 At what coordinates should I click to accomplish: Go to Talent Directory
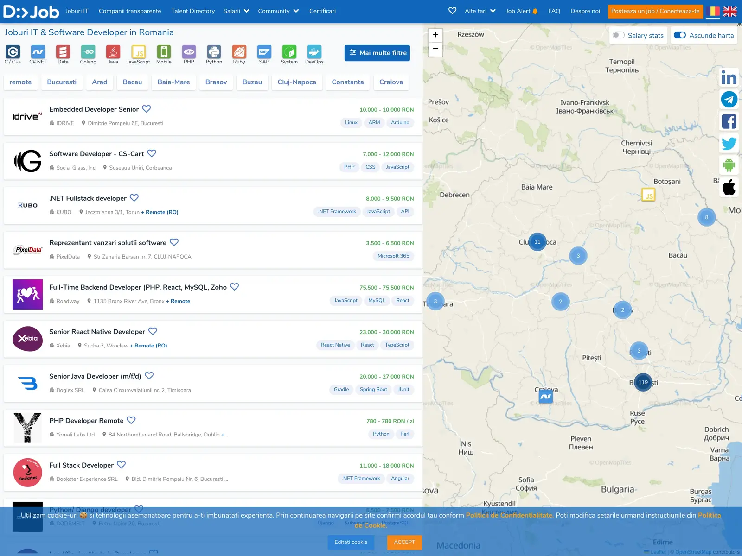193,11
